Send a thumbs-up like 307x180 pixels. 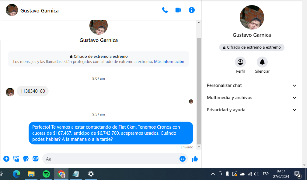(x=195, y=159)
